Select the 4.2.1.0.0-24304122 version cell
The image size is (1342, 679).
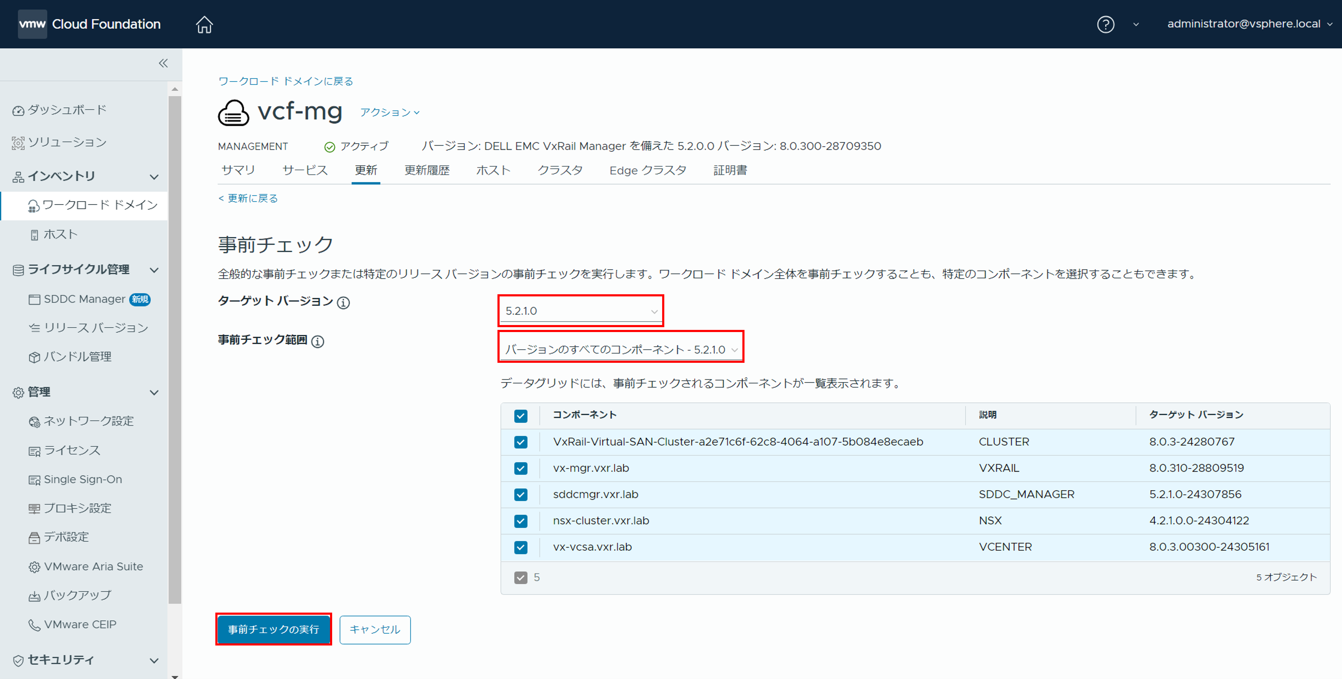(x=1199, y=520)
